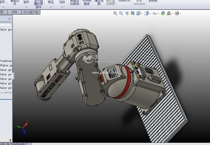Image resolution: width=210 pixels, height=145 pixels.
Task: Open the View Settings dropdown arrow
Action: [x=181, y=14]
